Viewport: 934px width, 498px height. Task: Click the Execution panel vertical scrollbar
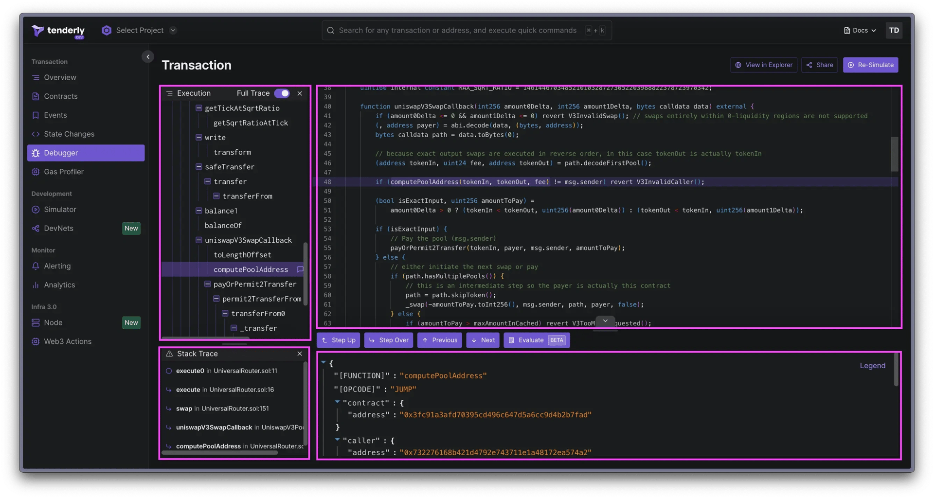(x=305, y=274)
